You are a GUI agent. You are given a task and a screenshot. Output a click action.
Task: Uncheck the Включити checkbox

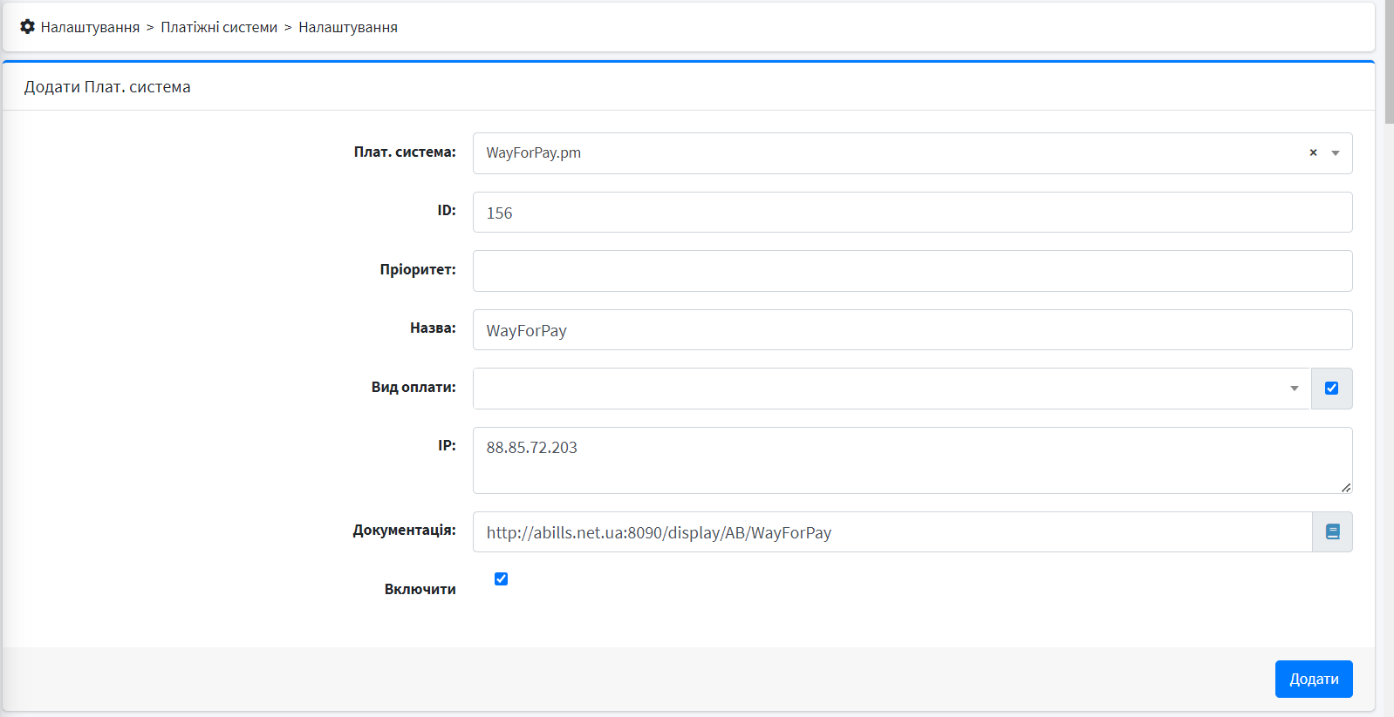[501, 578]
